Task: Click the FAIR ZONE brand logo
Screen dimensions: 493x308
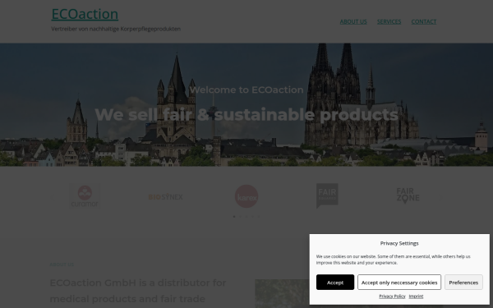Action: [408, 195]
